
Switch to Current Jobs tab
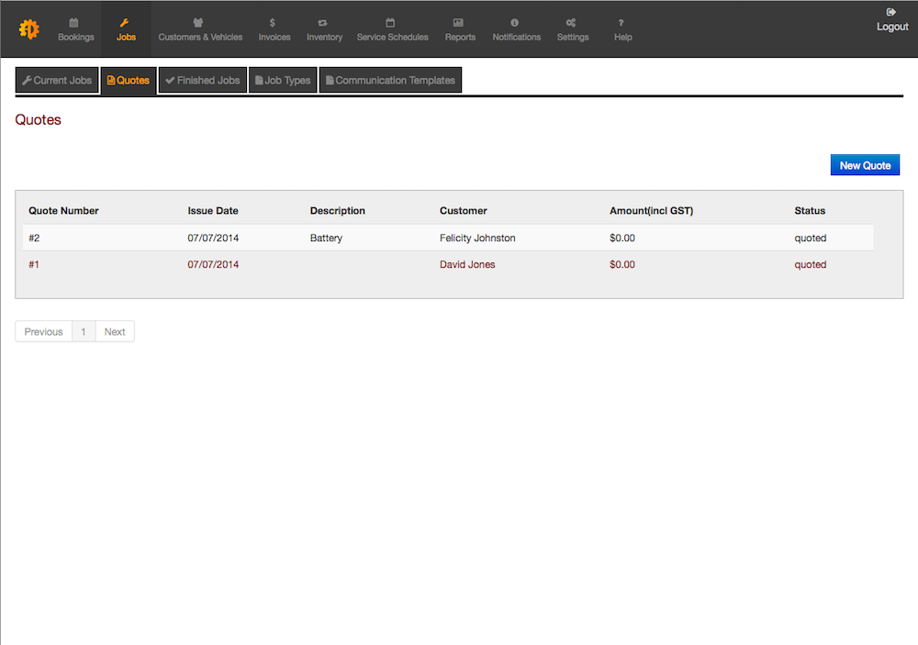(x=57, y=81)
